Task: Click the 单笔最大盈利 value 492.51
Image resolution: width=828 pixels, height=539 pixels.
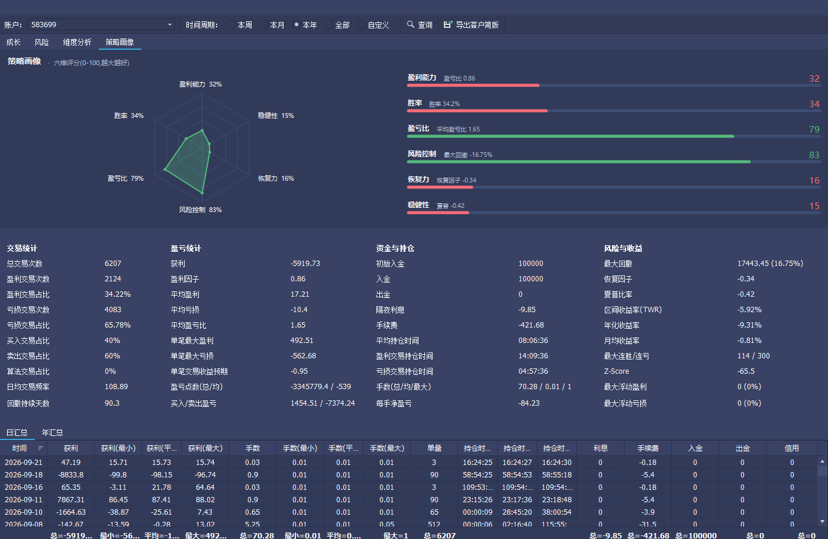Action: pos(302,341)
